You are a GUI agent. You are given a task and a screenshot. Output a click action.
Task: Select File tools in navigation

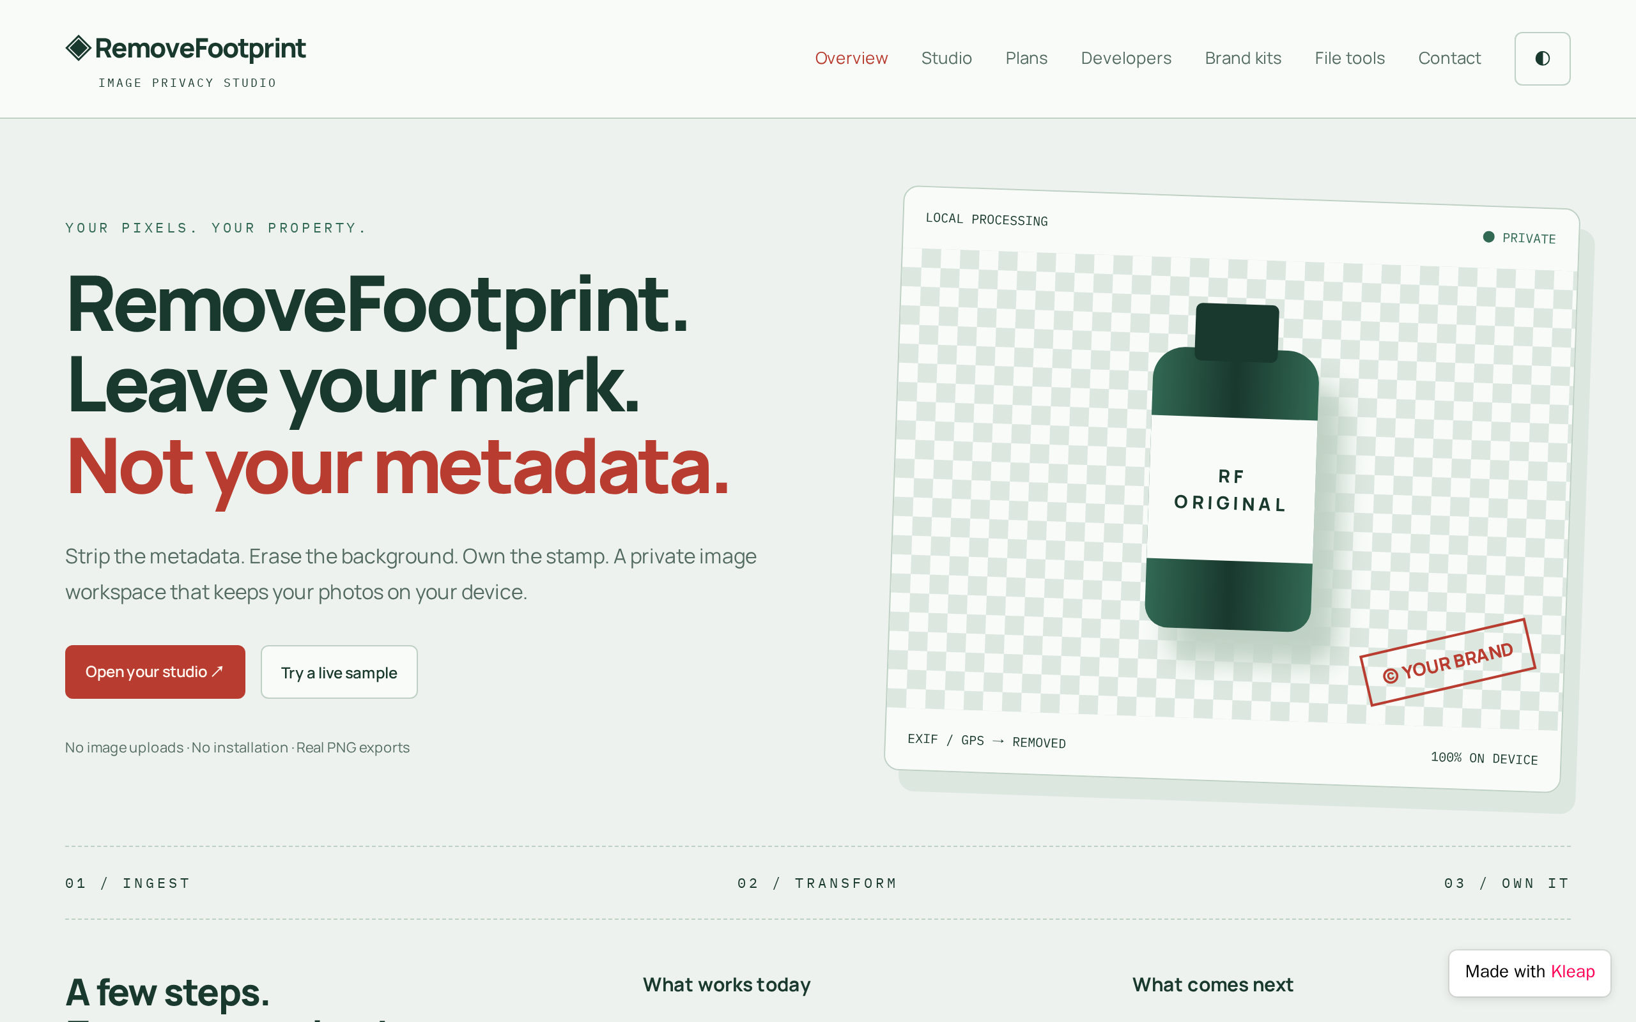(1349, 58)
